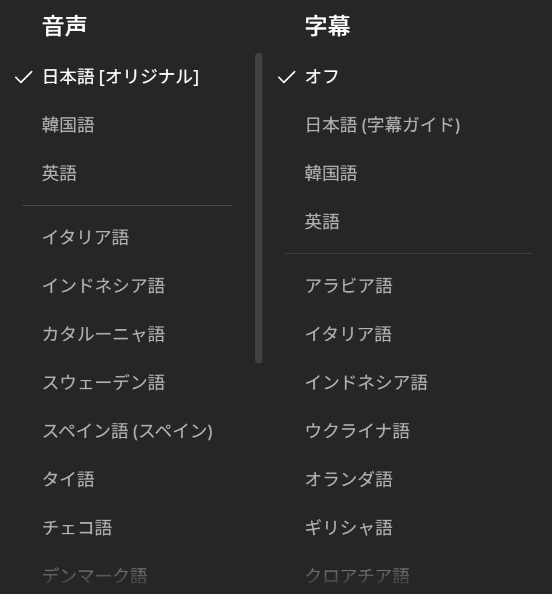
Task: Pick インドネシア語 audio option
Action: pos(103,286)
